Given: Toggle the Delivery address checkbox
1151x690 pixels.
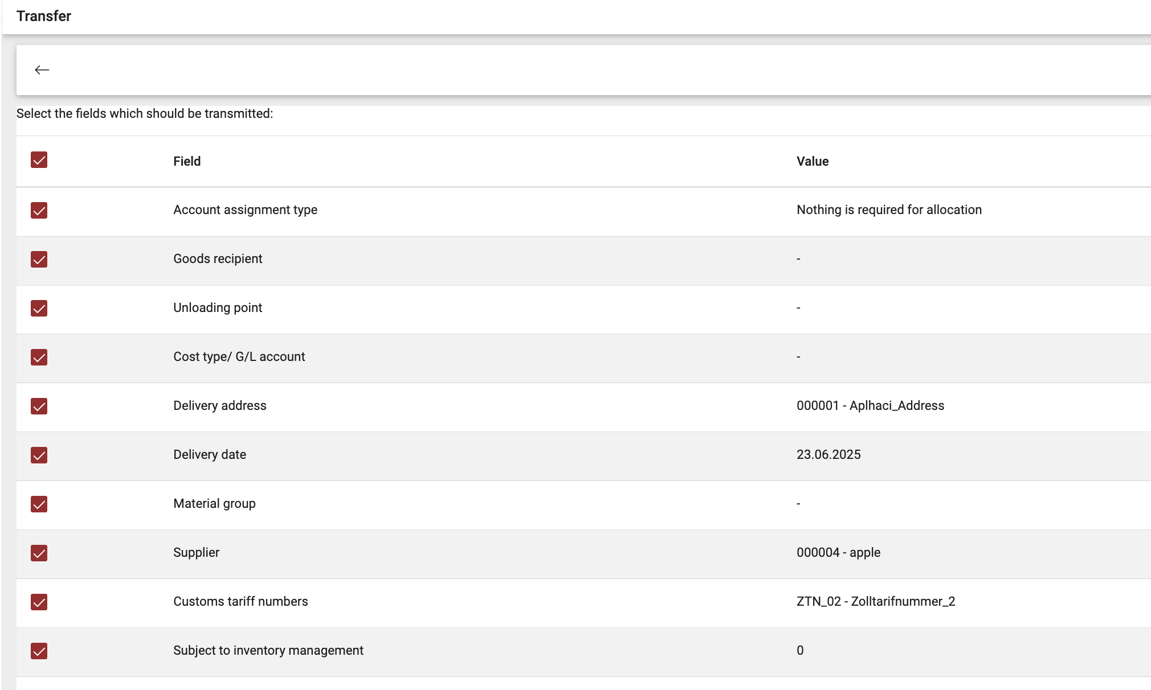Looking at the screenshot, I should pyautogui.click(x=39, y=406).
